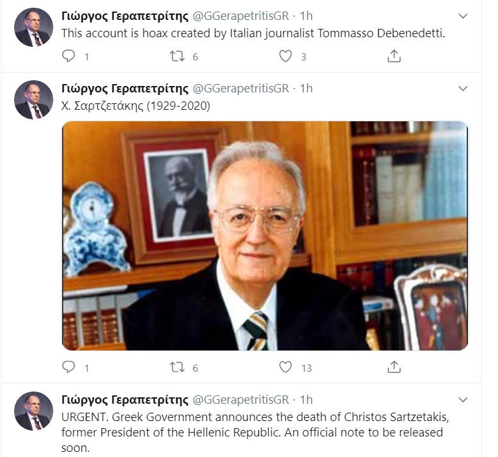Open the 1h timestamp on the hoax tweet
The image size is (498, 457).
coord(306,16)
